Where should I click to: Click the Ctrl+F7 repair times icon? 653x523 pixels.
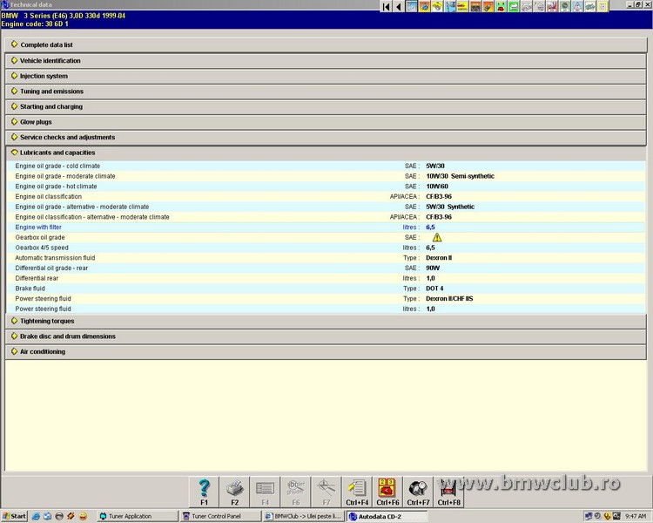coord(418,490)
